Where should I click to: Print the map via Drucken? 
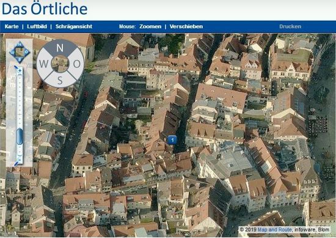click(290, 26)
